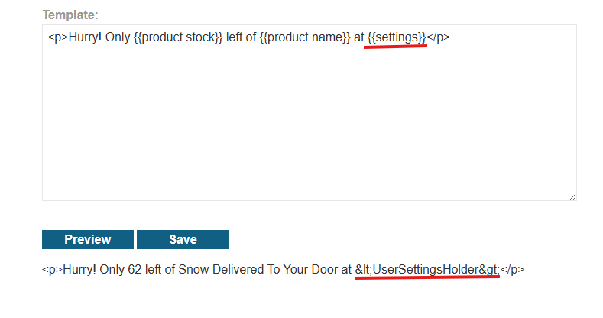The width and height of the screenshot is (603, 318).
Task: Click the opening <p> in the preview output
Action: pyautogui.click(x=57, y=270)
